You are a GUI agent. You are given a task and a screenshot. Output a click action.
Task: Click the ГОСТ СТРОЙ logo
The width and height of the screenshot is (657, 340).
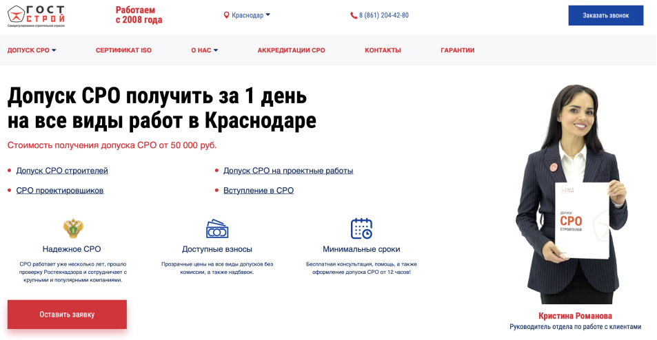pyautogui.click(x=36, y=15)
